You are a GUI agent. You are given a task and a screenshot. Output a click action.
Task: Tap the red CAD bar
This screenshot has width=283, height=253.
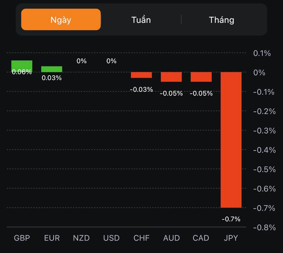tap(201, 77)
